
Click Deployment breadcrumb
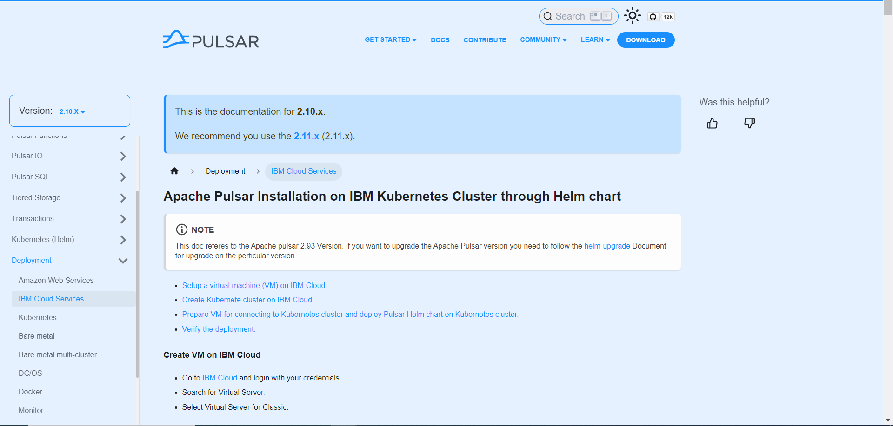(x=225, y=171)
